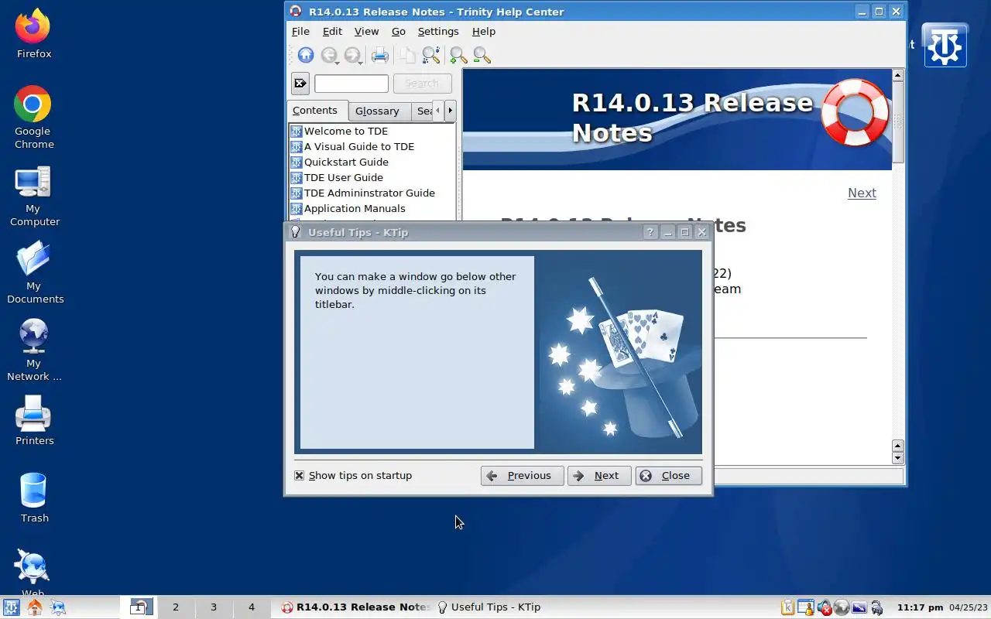Click the Help Center vertical scrollbar up arrow
The height and width of the screenshot is (619, 991).
pyautogui.click(x=898, y=75)
